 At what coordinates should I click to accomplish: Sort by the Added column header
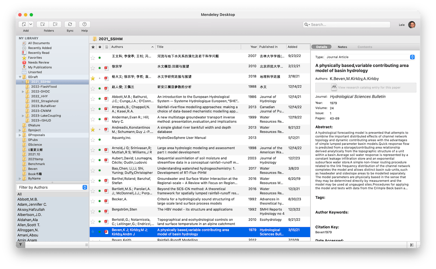click(298, 47)
